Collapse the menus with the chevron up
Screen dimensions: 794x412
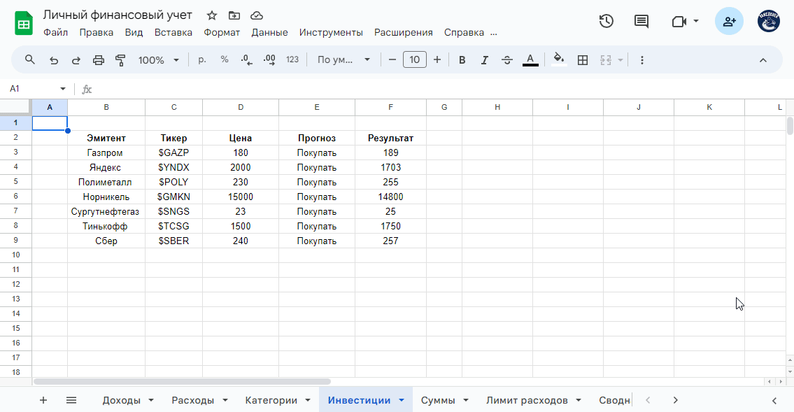point(763,60)
